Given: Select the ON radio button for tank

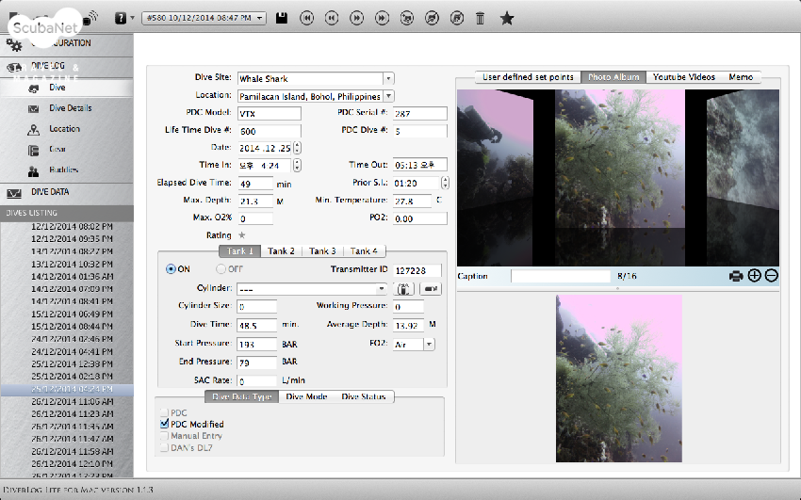Looking at the screenshot, I should tap(171, 268).
